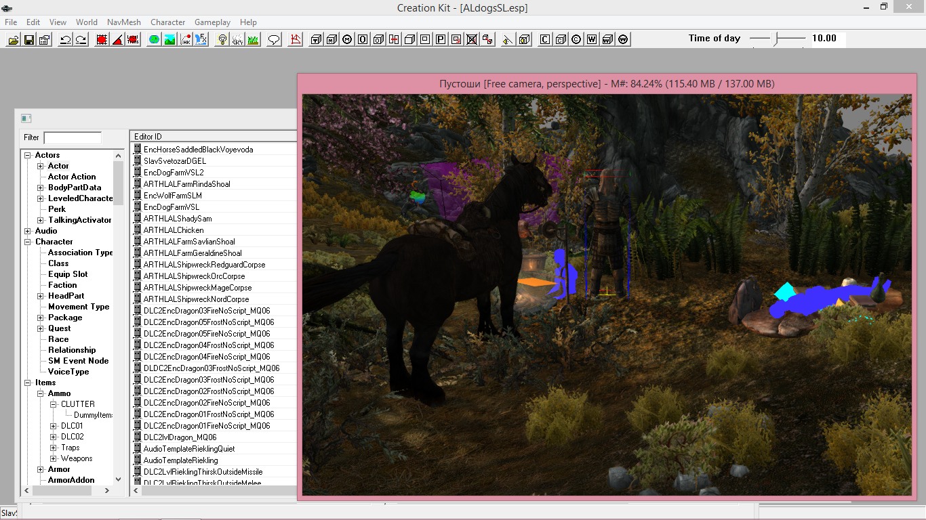Click the Save plugin floppy disk icon

coord(28,40)
